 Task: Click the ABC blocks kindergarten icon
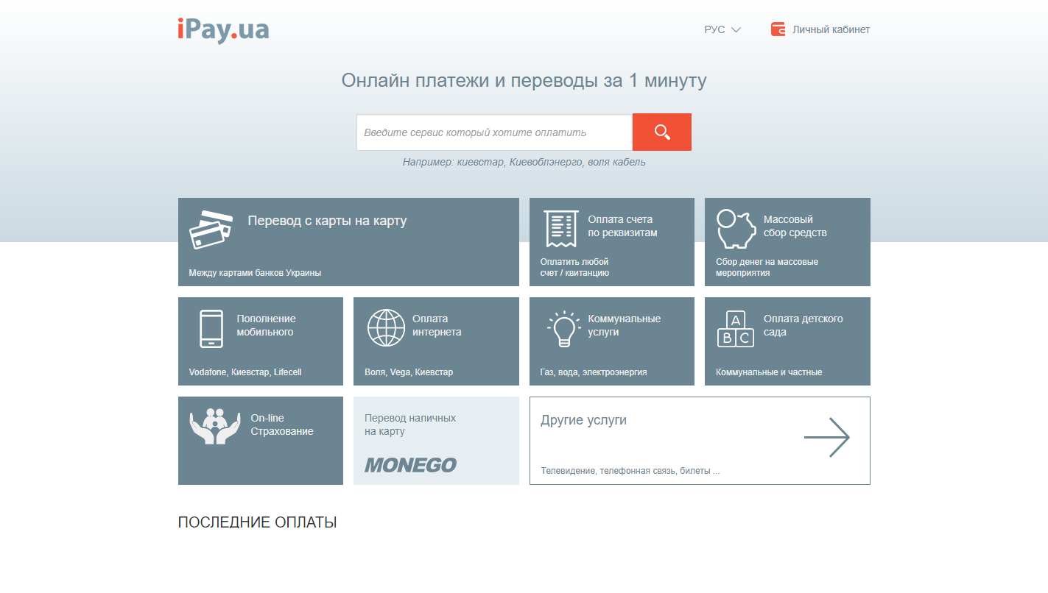[736, 329]
